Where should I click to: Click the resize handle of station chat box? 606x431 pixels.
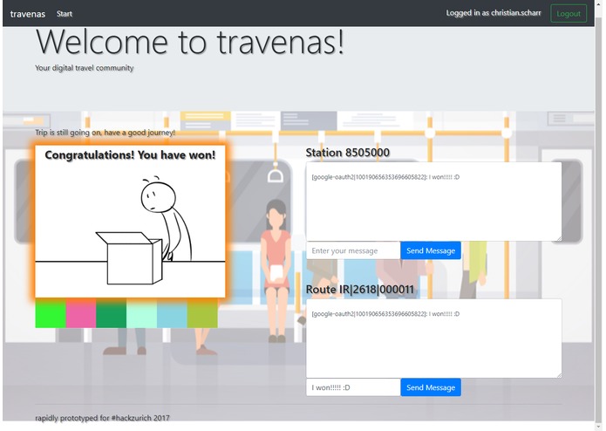(x=558, y=238)
